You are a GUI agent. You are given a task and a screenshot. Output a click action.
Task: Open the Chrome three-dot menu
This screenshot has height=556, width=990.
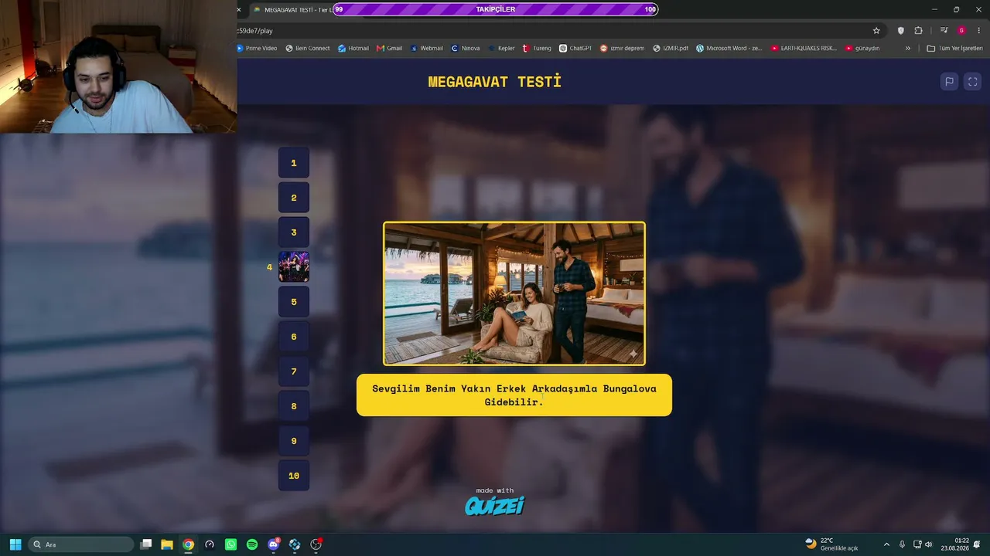pyautogui.click(x=978, y=31)
